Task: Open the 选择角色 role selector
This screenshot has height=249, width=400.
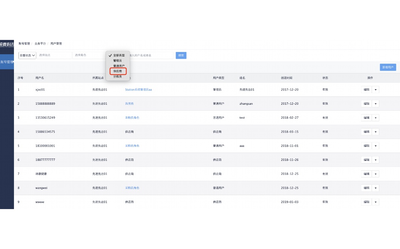Action: [89, 55]
